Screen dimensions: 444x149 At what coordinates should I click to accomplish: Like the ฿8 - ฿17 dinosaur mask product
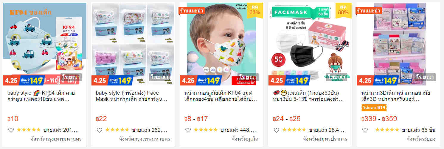[x=188, y=130]
